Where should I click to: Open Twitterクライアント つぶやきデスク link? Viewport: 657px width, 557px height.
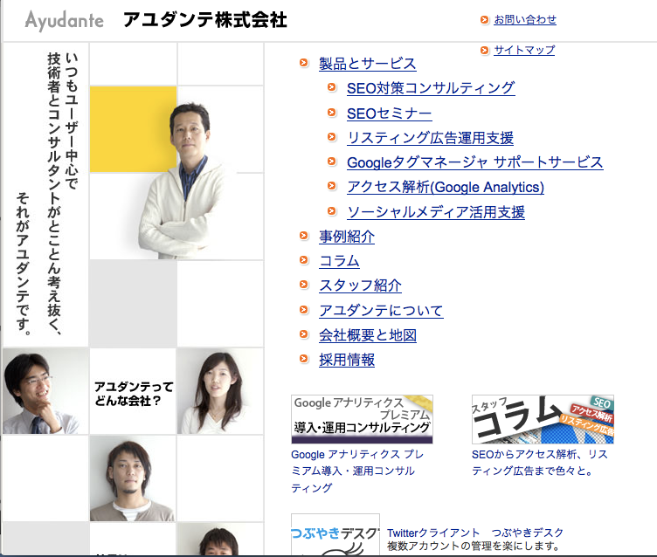pos(475,533)
